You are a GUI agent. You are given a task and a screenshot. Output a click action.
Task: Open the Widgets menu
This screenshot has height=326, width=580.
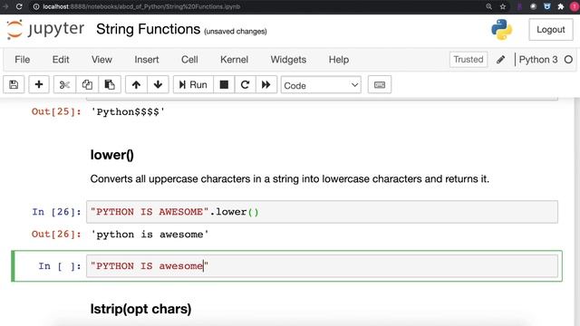pos(288,60)
